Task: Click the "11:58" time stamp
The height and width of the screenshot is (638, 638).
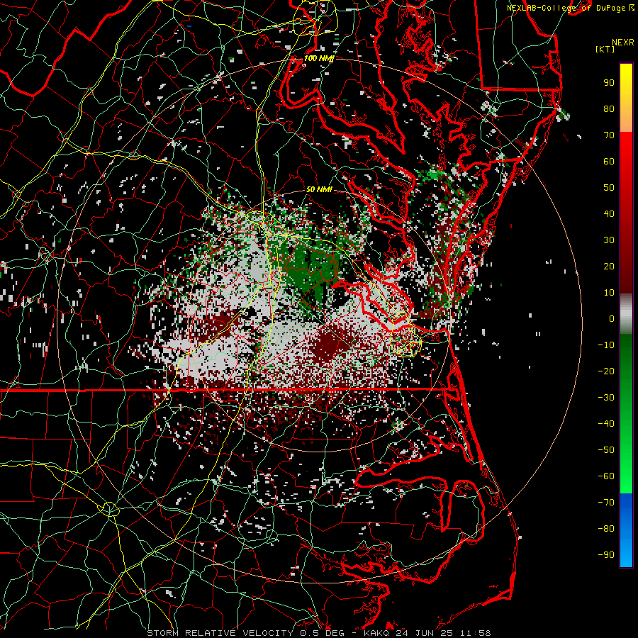Action: 476,633
